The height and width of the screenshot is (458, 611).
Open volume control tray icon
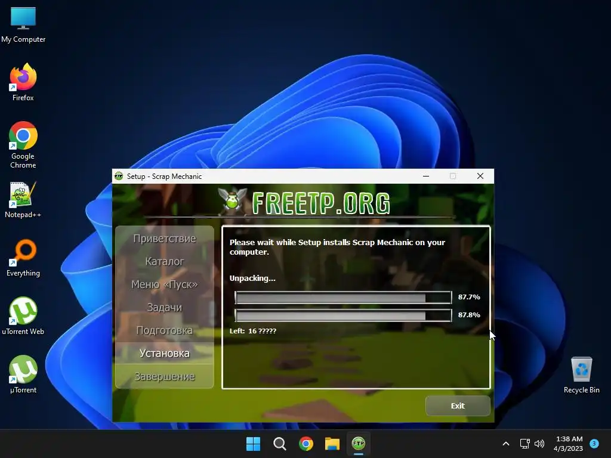[539, 444]
